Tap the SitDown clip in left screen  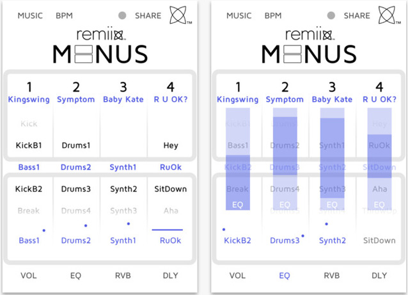(170, 189)
